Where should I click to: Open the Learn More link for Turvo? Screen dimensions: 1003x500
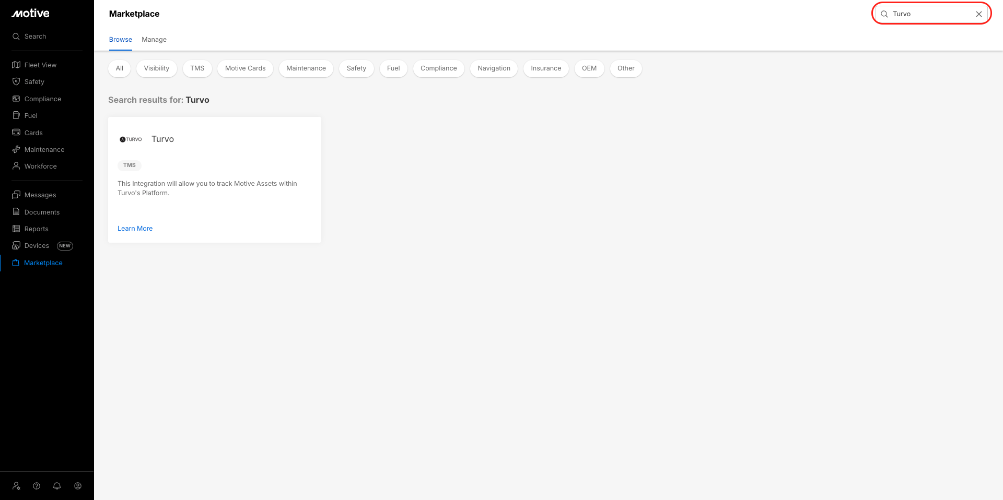click(135, 229)
